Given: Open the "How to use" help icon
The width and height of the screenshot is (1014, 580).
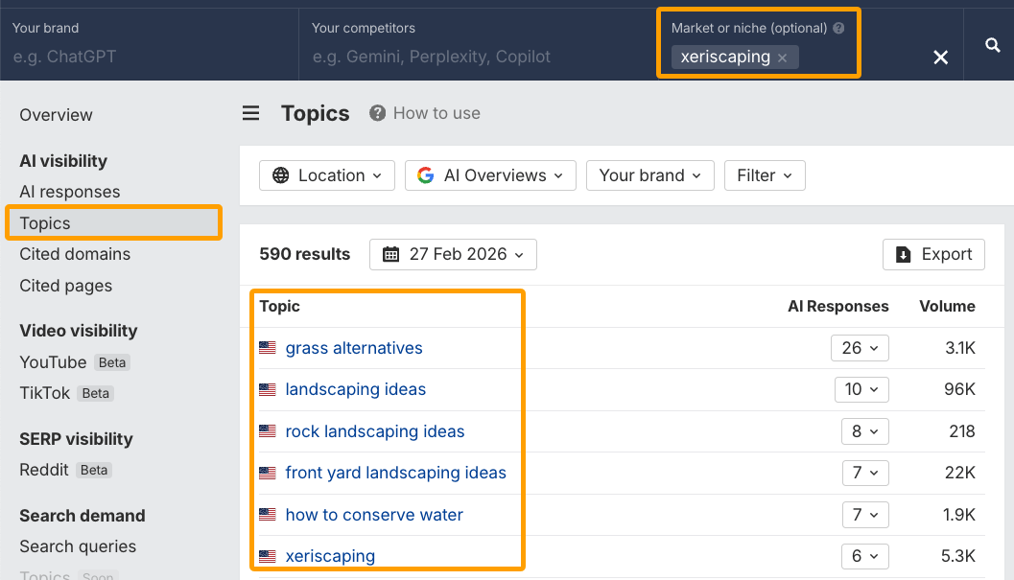Looking at the screenshot, I should [374, 113].
